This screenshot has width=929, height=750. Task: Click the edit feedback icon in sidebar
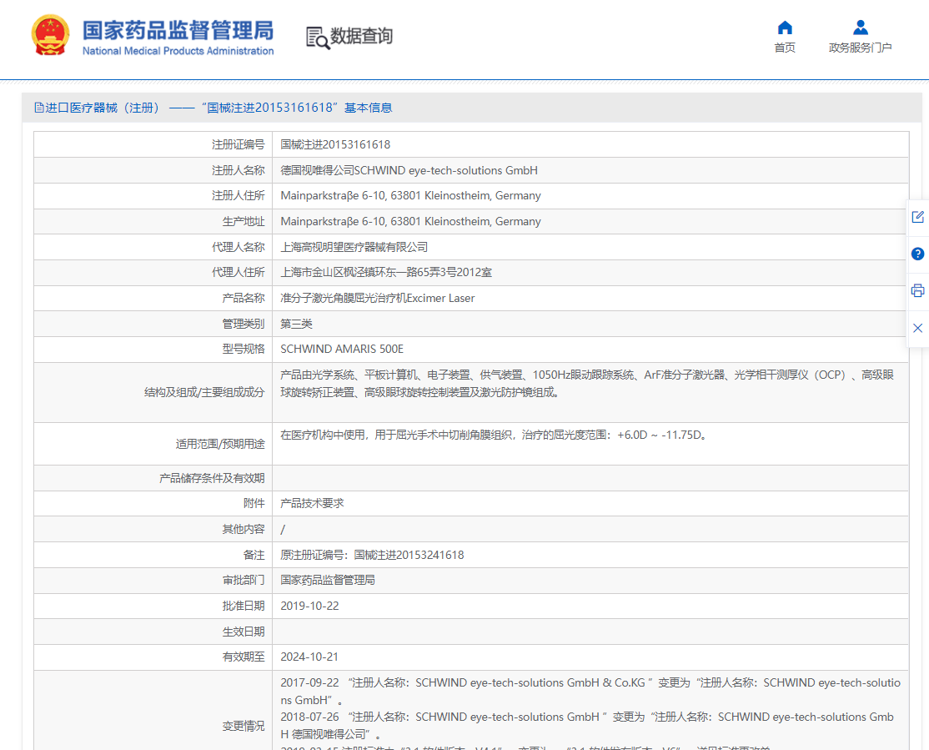(x=918, y=217)
